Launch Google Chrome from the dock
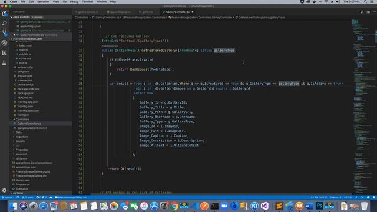This screenshot has width=377, height=212. tap(174, 206)
